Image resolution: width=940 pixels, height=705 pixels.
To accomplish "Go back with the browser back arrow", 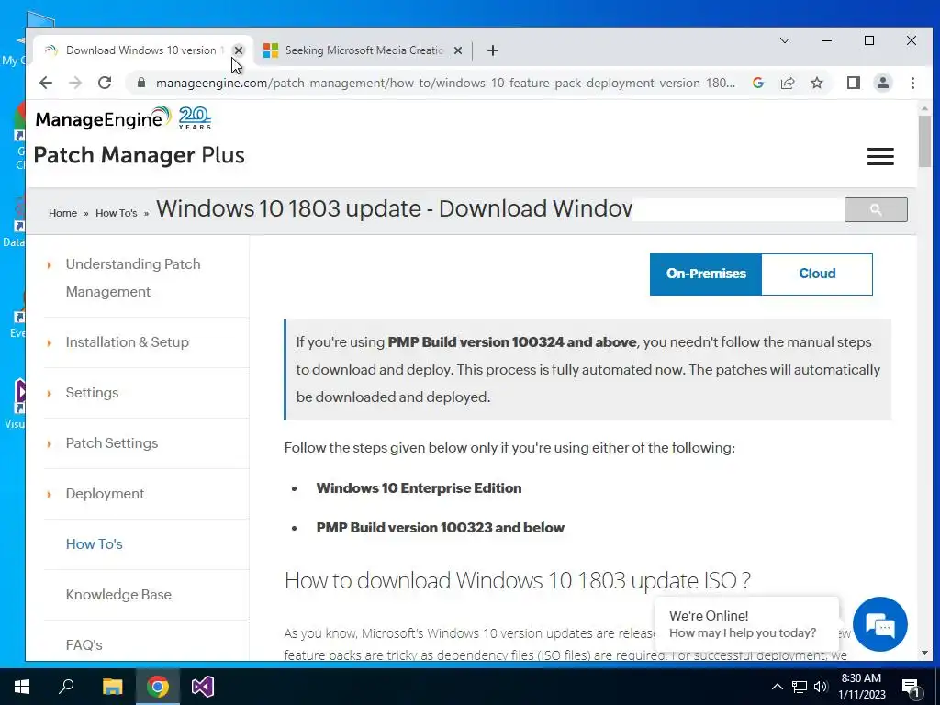I will pos(46,83).
